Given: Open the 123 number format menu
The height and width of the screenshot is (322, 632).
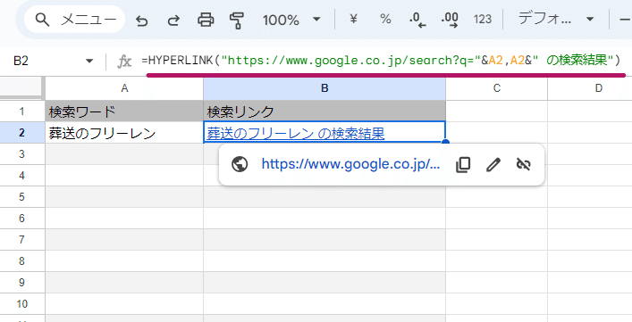Looking at the screenshot, I should (483, 19).
